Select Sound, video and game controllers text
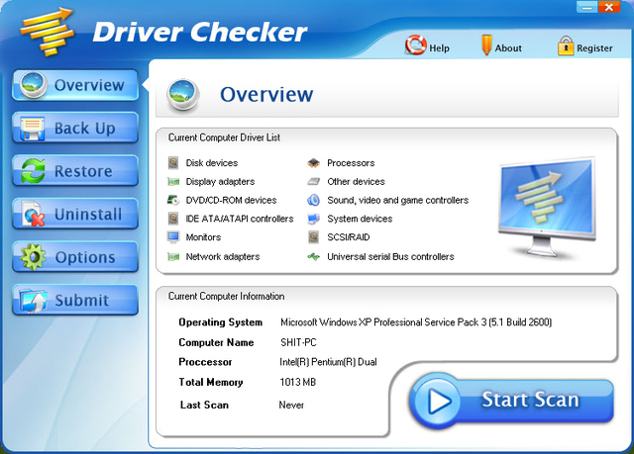634x454 pixels. [x=398, y=200]
